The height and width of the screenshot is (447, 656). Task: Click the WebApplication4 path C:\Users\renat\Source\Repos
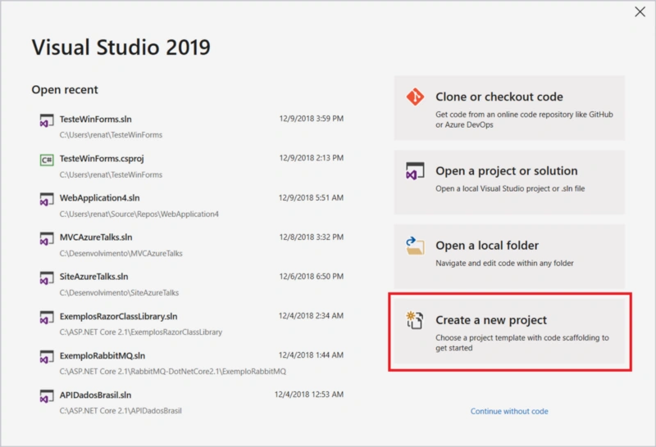(x=139, y=214)
